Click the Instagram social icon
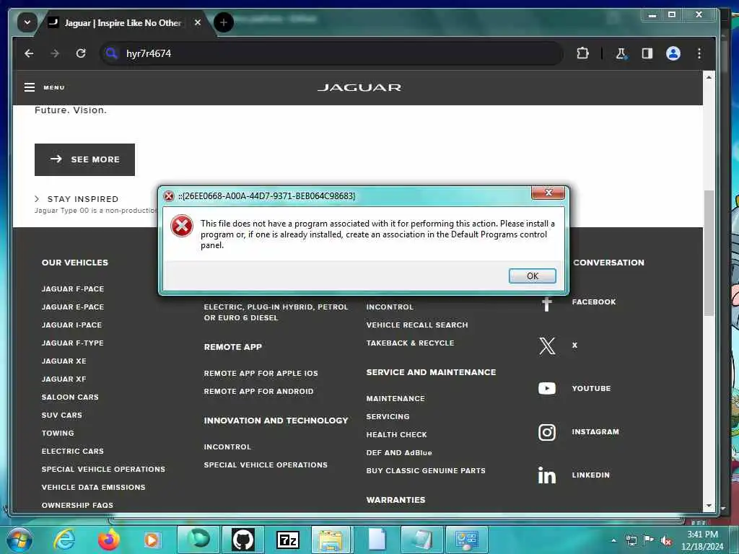Image resolution: width=739 pixels, height=554 pixels. 547,432
